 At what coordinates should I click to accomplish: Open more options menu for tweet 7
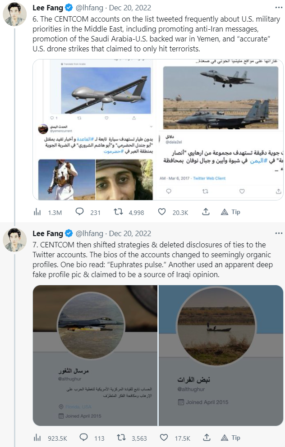pos(277,233)
